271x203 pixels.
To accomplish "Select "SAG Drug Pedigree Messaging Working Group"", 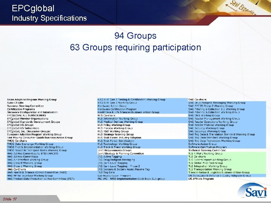I will 217,103.
